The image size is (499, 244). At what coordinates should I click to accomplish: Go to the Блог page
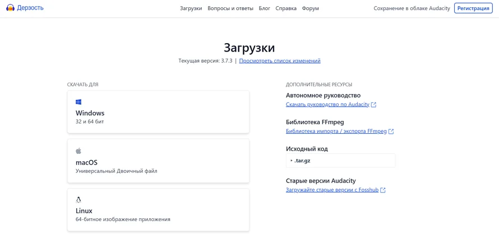pos(265,8)
